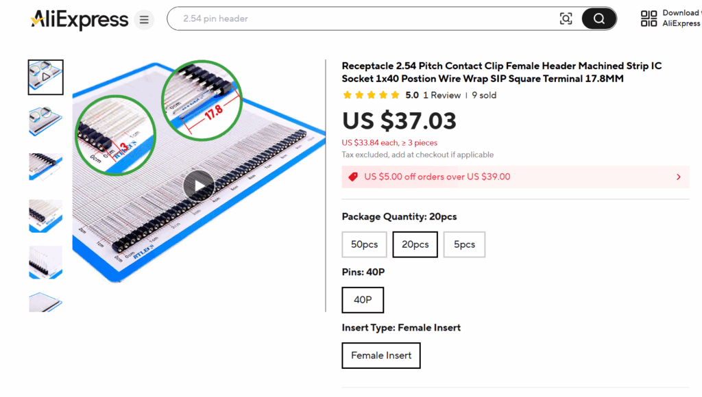The image size is (702, 397).
Task: Click the red coupon tag icon
Action: pos(353,177)
